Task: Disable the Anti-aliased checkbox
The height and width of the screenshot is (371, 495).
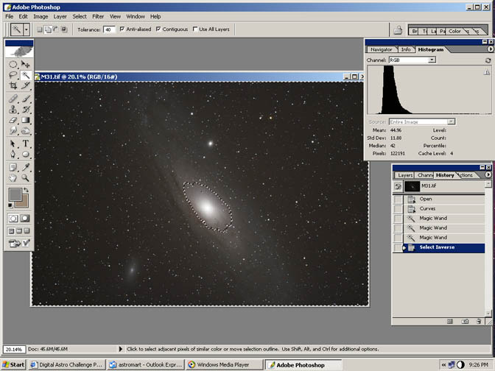Action: pos(122,29)
